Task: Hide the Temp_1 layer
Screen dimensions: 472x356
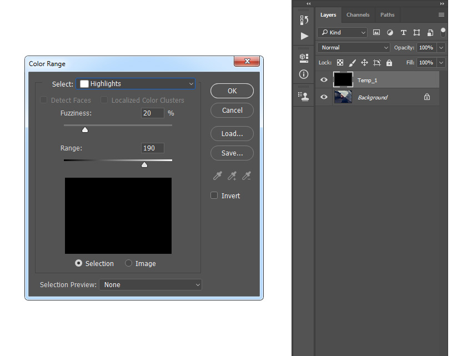Action: 324,80
